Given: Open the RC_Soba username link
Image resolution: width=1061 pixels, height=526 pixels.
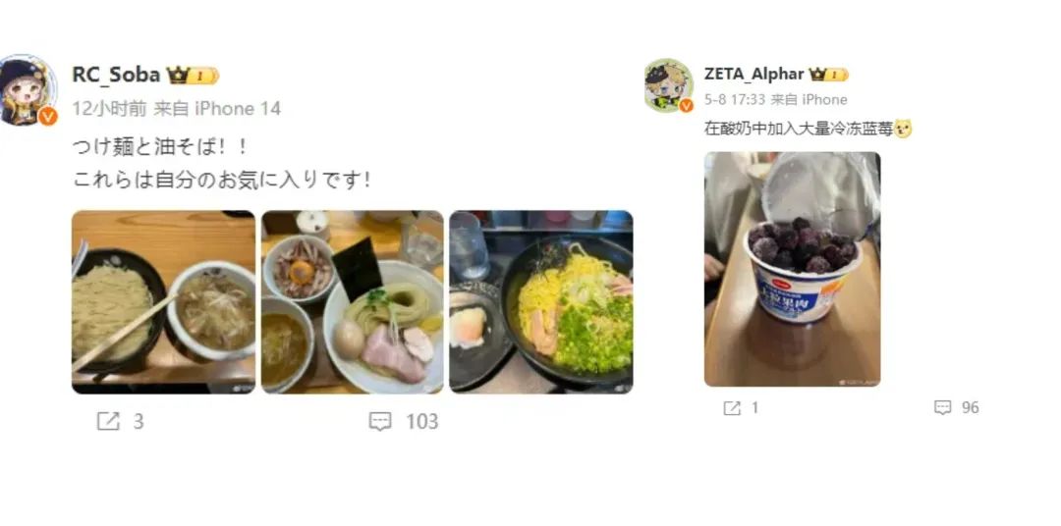Looking at the screenshot, I should tap(116, 75).
